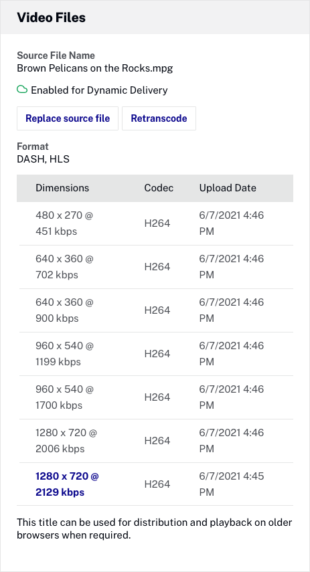310x572 pixels.
Task: Click the H264 codec in the last row
Action: pos(157,484)
